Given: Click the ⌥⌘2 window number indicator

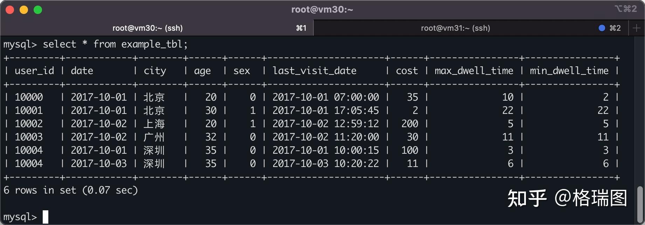Looking at the screenshot, I should 625,9.
